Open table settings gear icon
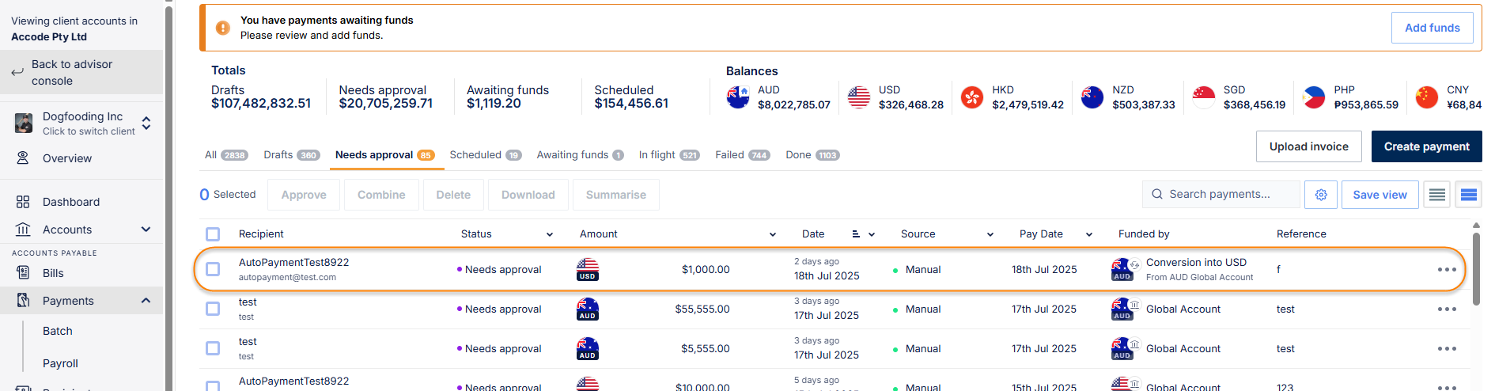 tap(1321, 195)
